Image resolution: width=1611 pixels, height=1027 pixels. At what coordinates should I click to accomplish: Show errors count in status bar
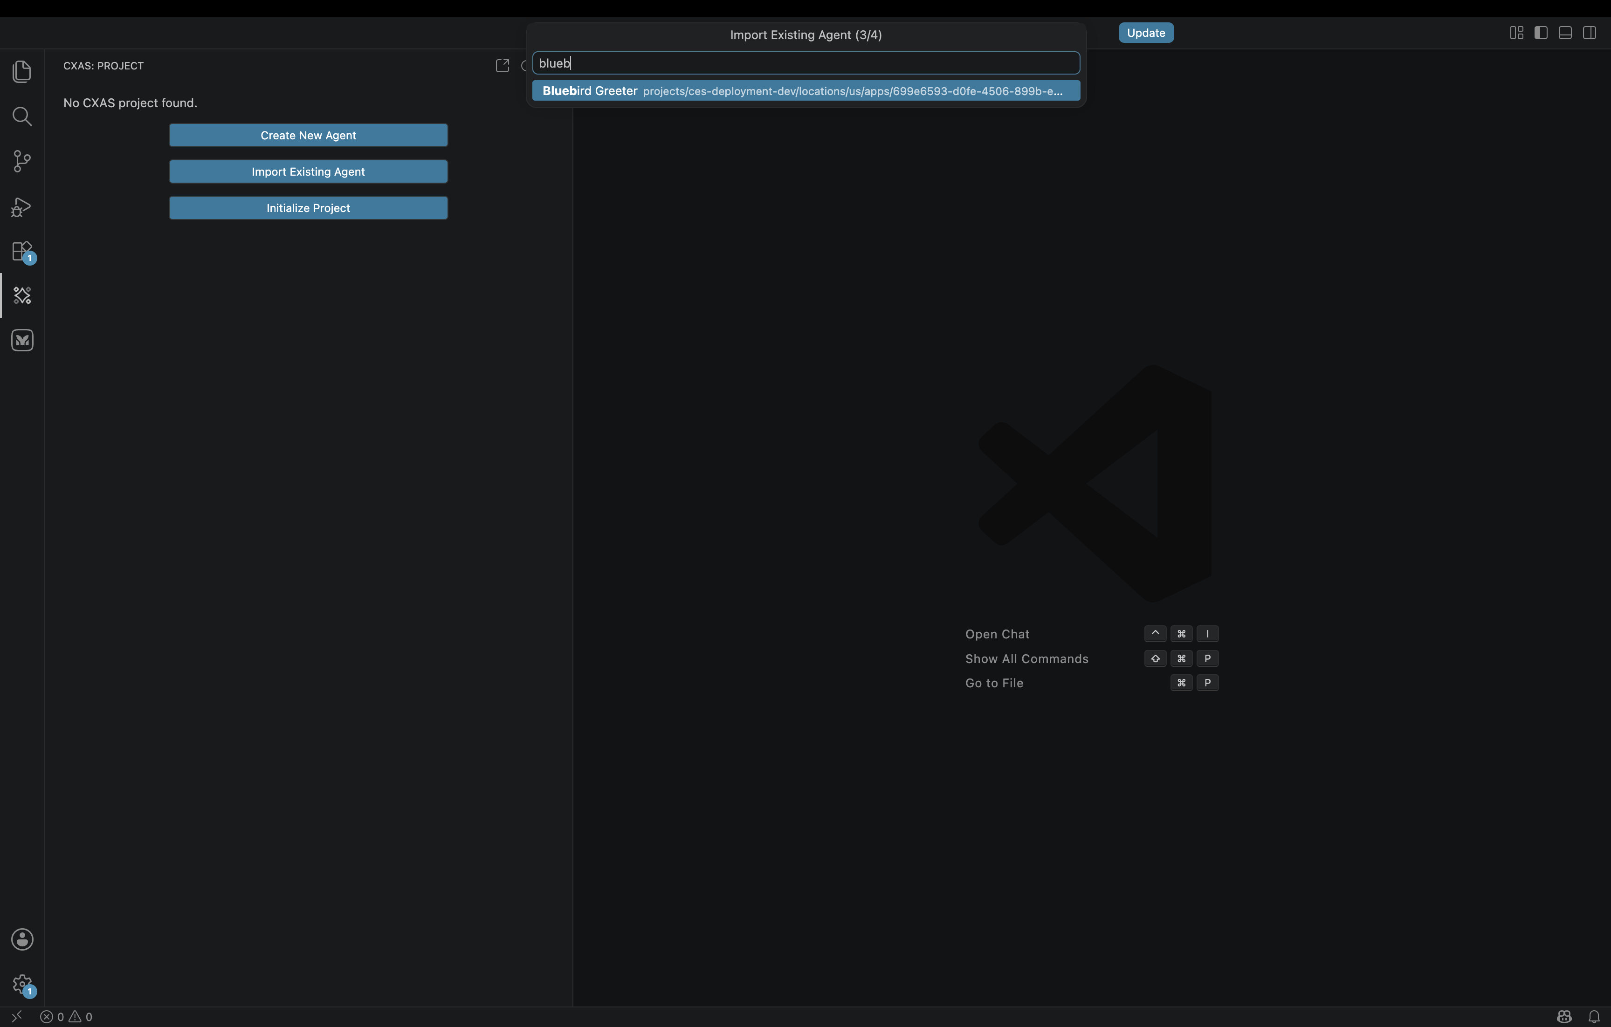point(52,1017)
